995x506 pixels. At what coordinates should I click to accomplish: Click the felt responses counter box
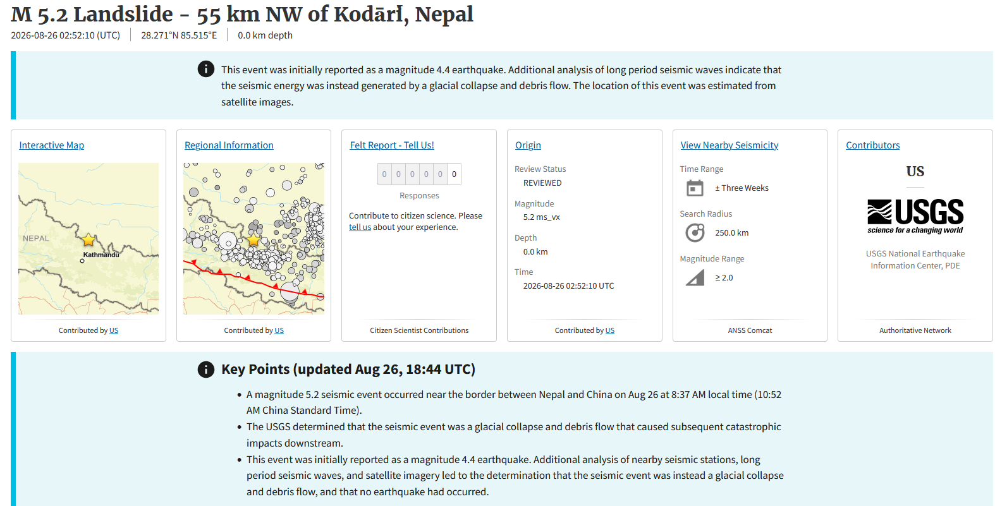pos(419,174)
